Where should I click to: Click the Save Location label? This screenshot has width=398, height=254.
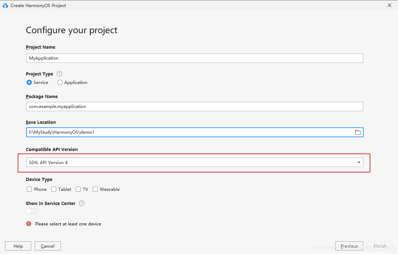pyautogui.click(x=41, y=122)
